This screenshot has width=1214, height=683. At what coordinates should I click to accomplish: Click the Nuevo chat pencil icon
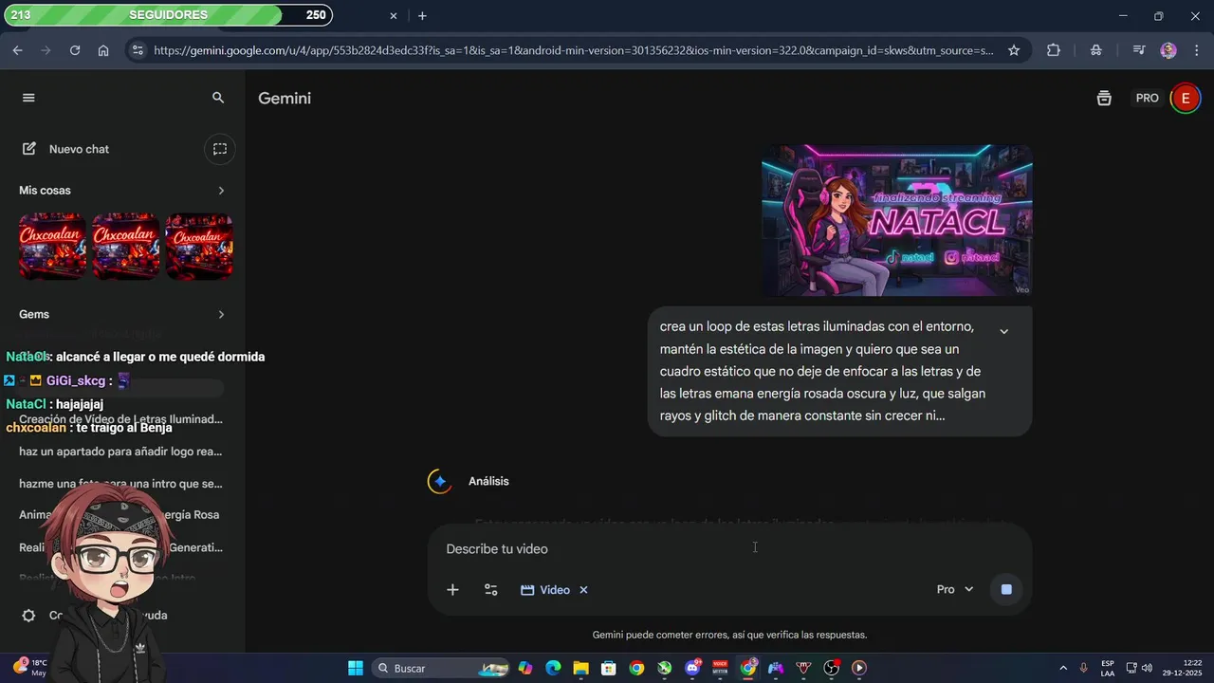pos(29,149)
